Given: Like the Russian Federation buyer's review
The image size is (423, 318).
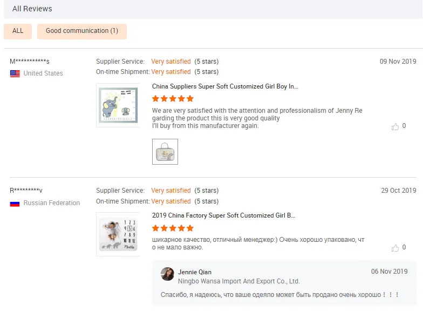Looking at the screenshot, I should (395, 248).
